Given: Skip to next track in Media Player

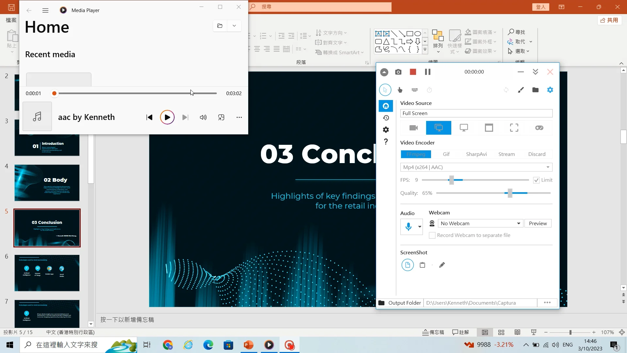Looking at the screenshot, I should point(185,117).
